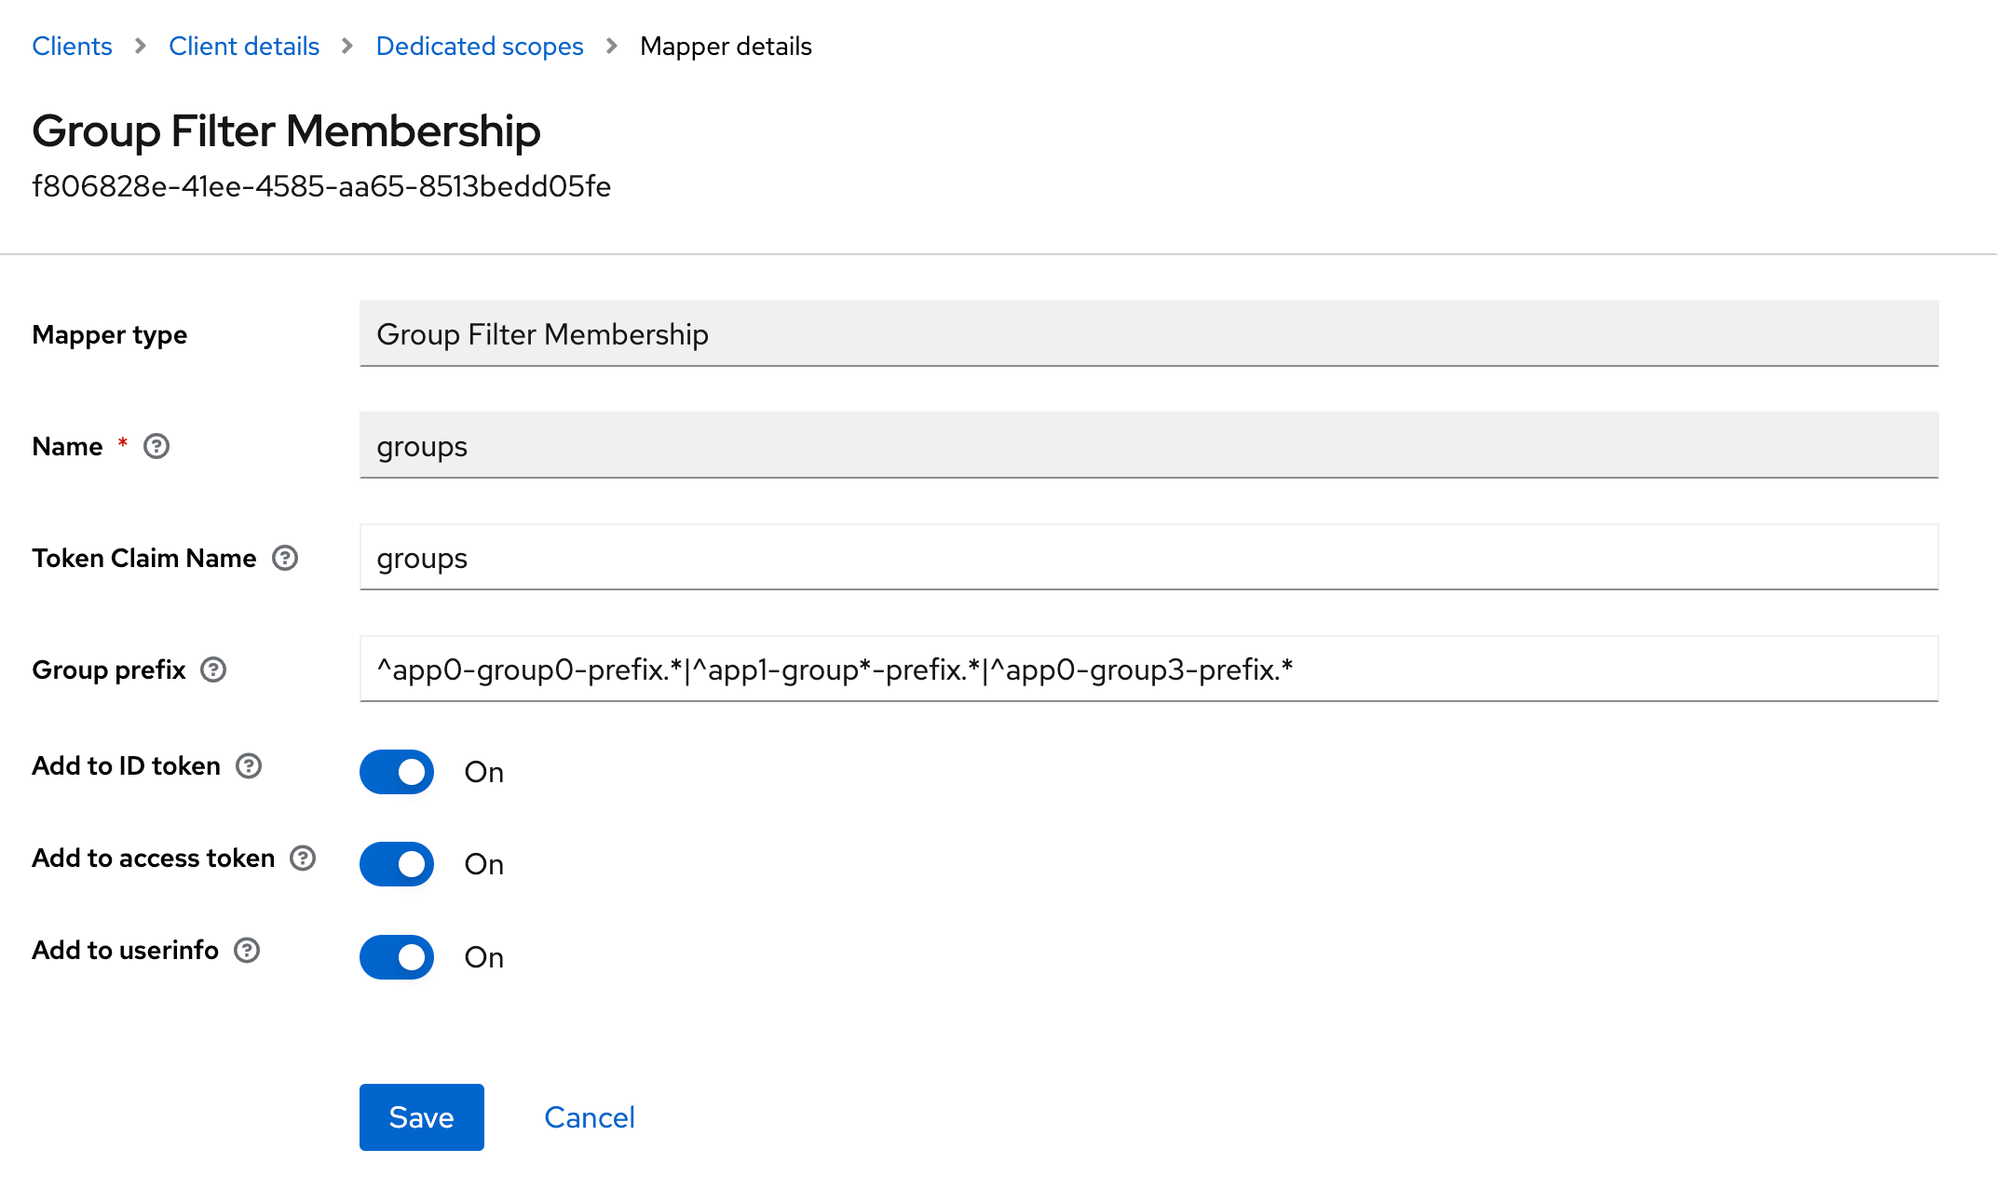
Task: Click Add to userinfo help icon
Action: pos(247,951)
